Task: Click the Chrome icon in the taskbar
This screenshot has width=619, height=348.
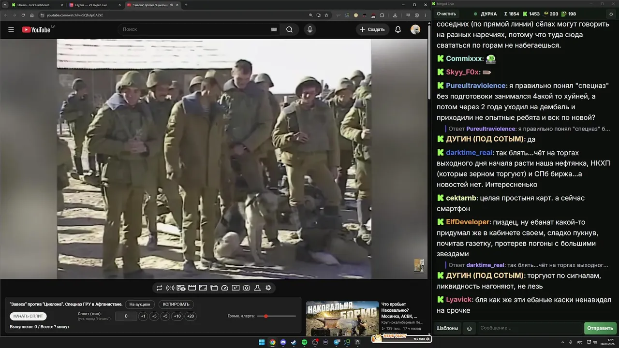Action: click(x=273, y=342)
